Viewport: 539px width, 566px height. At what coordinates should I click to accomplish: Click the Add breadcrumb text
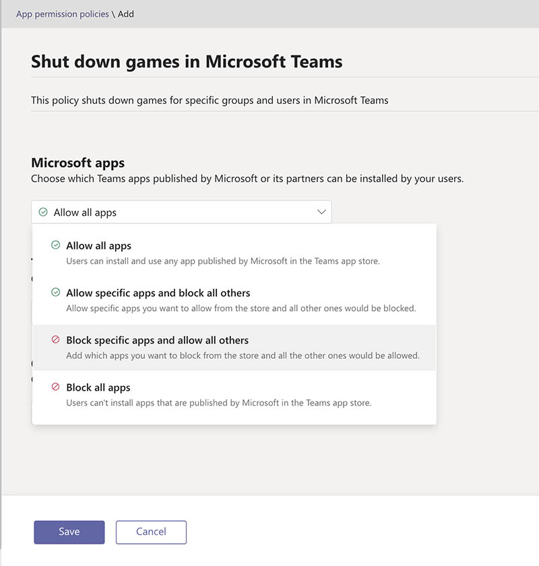tap(126, 14)
